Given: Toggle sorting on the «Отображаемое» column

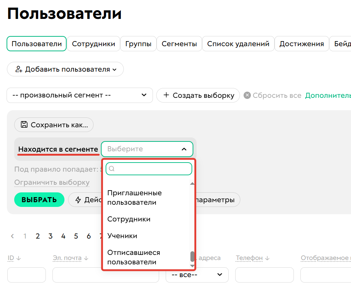Looking at the screenshot, I should click(325, 257).
